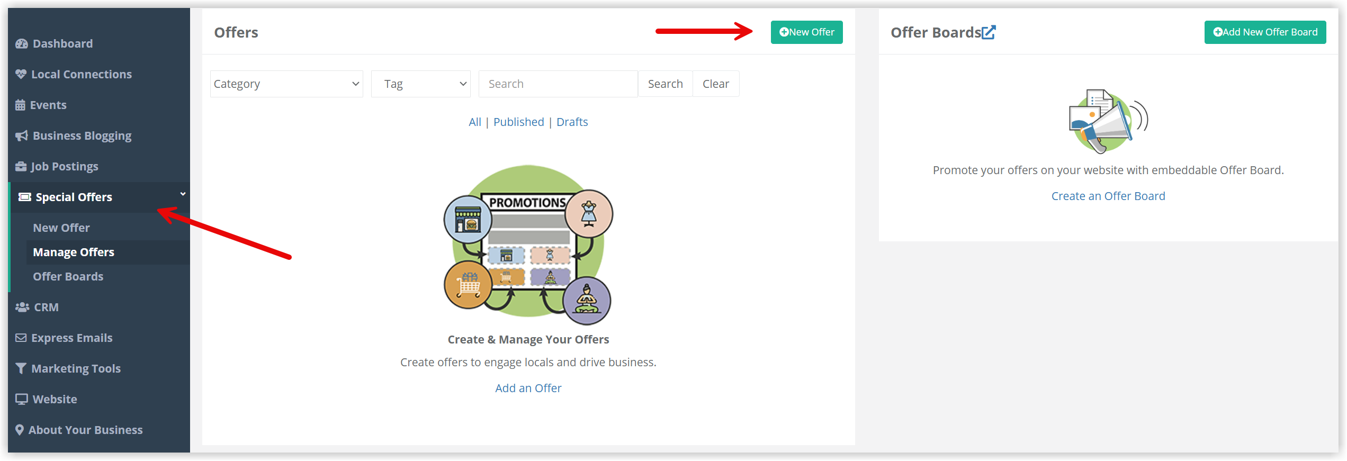
Task: Click the Dashboard gauge icon
Action: [x=22, y=44]
